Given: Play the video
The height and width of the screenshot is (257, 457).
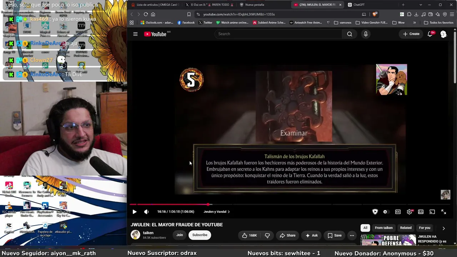Looking at the screenshot, I should [x=135, y=212].
